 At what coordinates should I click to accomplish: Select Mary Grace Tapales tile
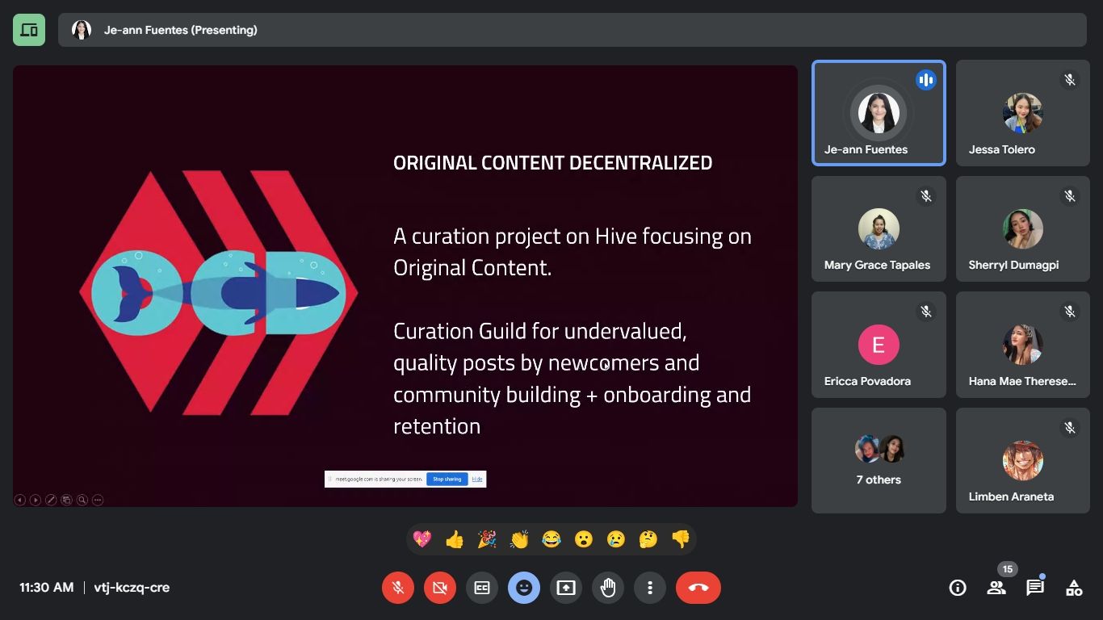[879, 229]
